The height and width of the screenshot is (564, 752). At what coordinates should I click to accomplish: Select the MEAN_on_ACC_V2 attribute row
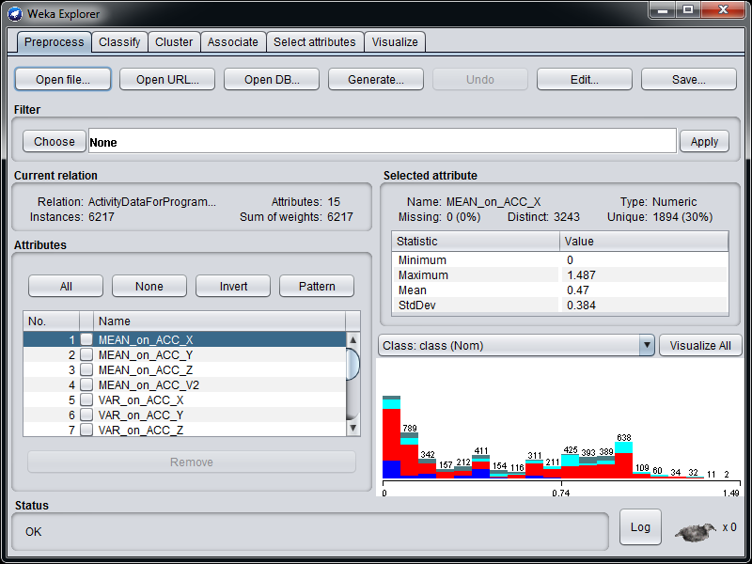[x=184, y=384]
